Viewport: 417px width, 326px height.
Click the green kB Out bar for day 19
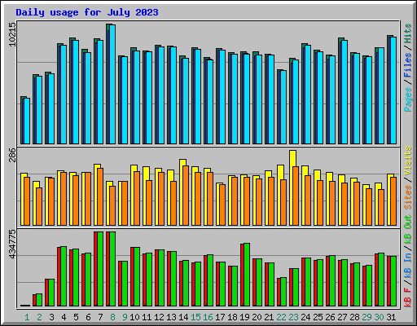(x=247, y=275)
